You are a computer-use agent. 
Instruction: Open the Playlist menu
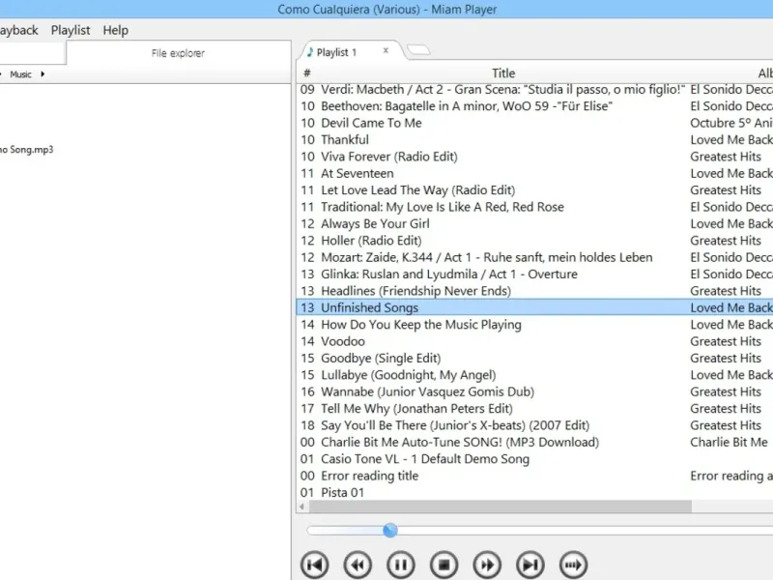coord(71,30)
